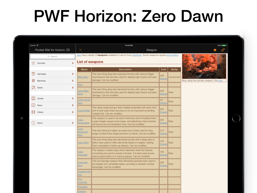Viewport: 257px width, 193px height.
Task: Open the Series menu item
Action: point(52,88)
